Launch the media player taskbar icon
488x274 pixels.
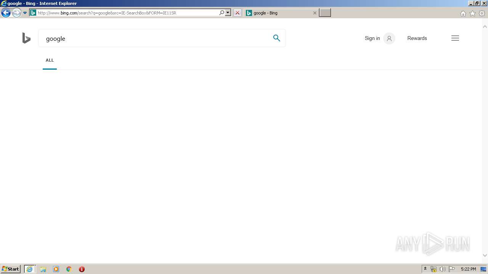click(x=56, y=269)
